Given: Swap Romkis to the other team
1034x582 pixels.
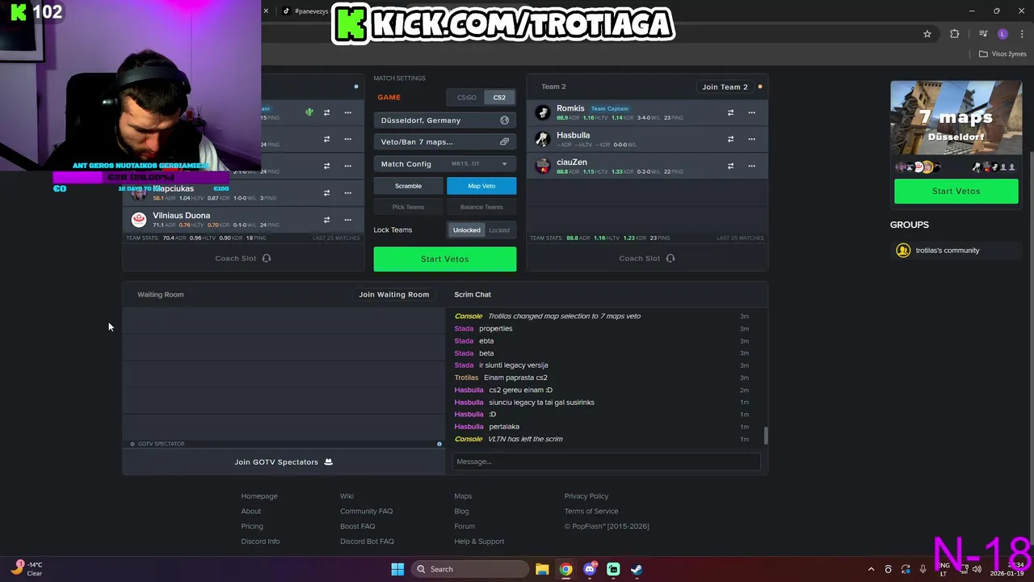Looking at the screenshot, I should pyautogui.click(x=730, y=112).
